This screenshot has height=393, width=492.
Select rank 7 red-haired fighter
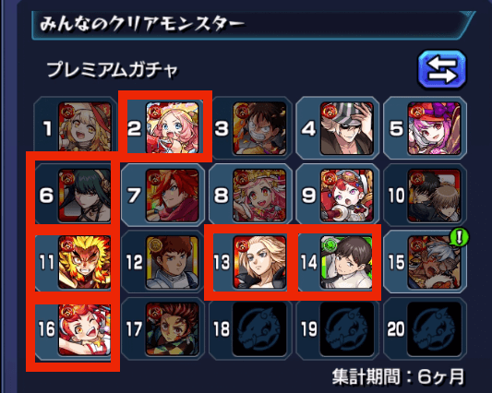click(x=173, y=196)
